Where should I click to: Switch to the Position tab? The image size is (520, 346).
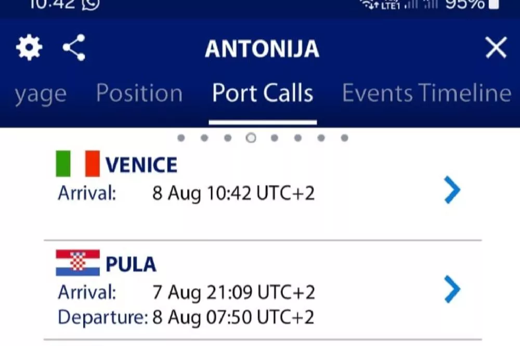139,94
